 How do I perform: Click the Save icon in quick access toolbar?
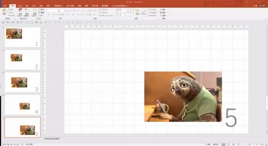click(3, 23)
